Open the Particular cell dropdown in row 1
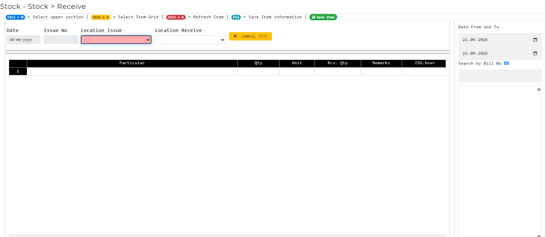This screenshot has width=546, height=237. click(233, 71)
